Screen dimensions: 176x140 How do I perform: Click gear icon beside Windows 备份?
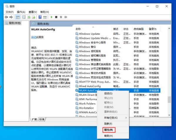77,47
